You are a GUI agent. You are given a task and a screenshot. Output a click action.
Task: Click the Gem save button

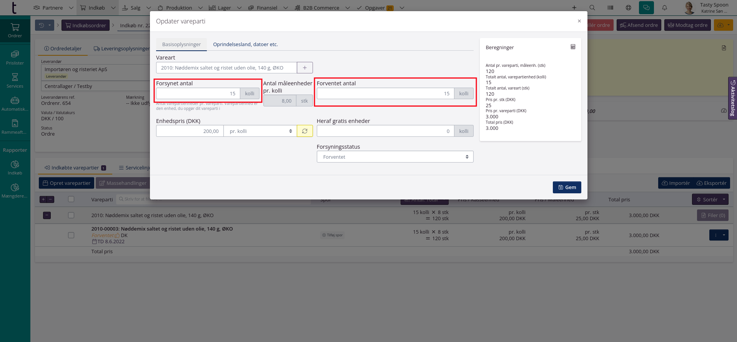(x=567, y=187)
